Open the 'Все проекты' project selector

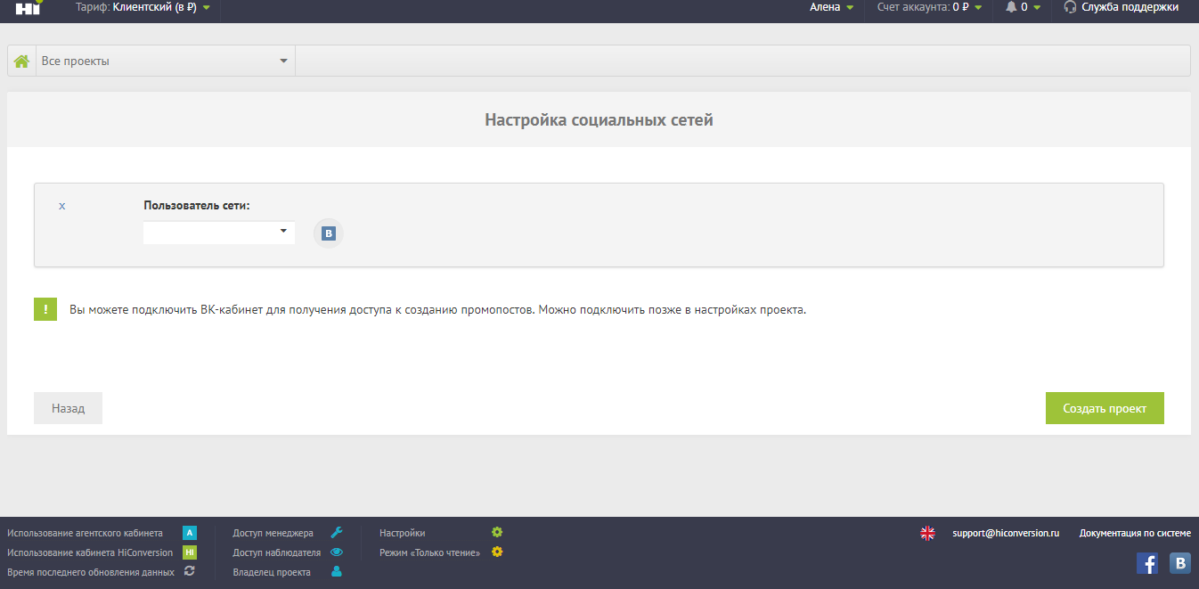tap(166, 61)
